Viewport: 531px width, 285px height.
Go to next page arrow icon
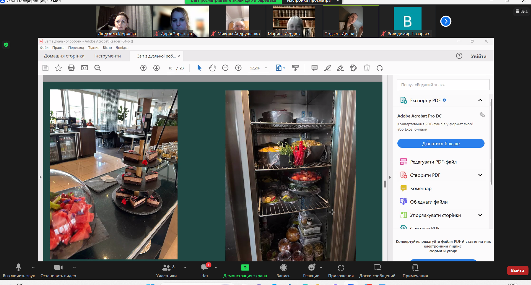[x=156, y=68]
